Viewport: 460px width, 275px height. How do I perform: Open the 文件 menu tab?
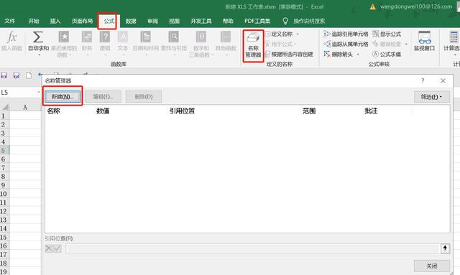click(x=9, y=21)
